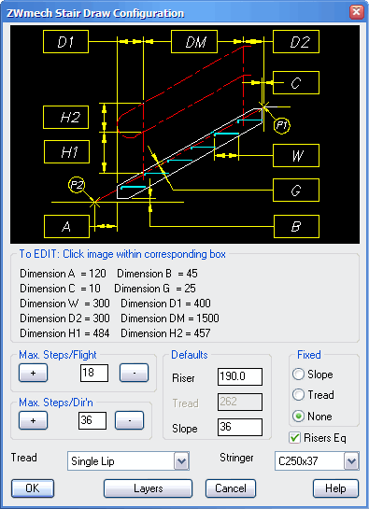Click the DM dimension box in diagram

[x=194, y=41]
